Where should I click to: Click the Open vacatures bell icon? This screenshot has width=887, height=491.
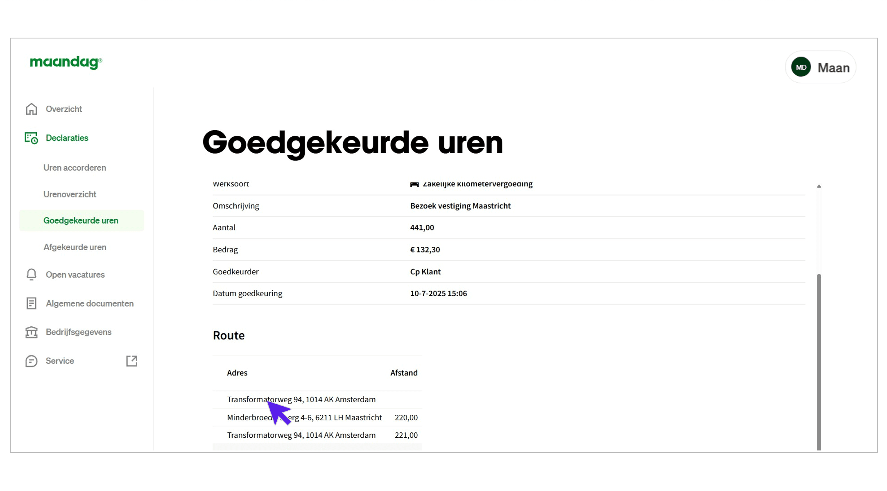(x=31, y=274)
